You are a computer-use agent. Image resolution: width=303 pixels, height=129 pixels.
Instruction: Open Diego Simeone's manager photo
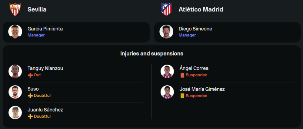[x=166, y=32]
